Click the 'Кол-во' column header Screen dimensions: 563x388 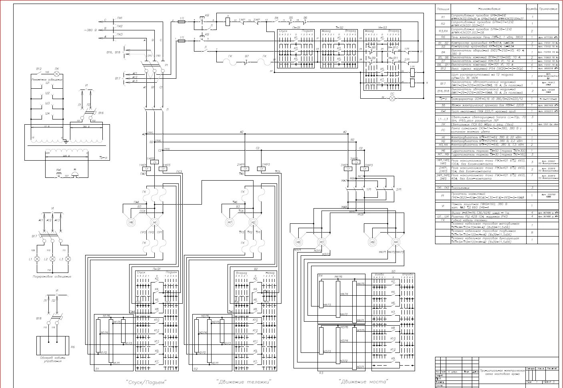532,9
